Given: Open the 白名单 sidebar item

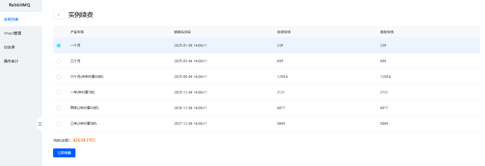Looking at the screenshot, I should tap(9, 47).
